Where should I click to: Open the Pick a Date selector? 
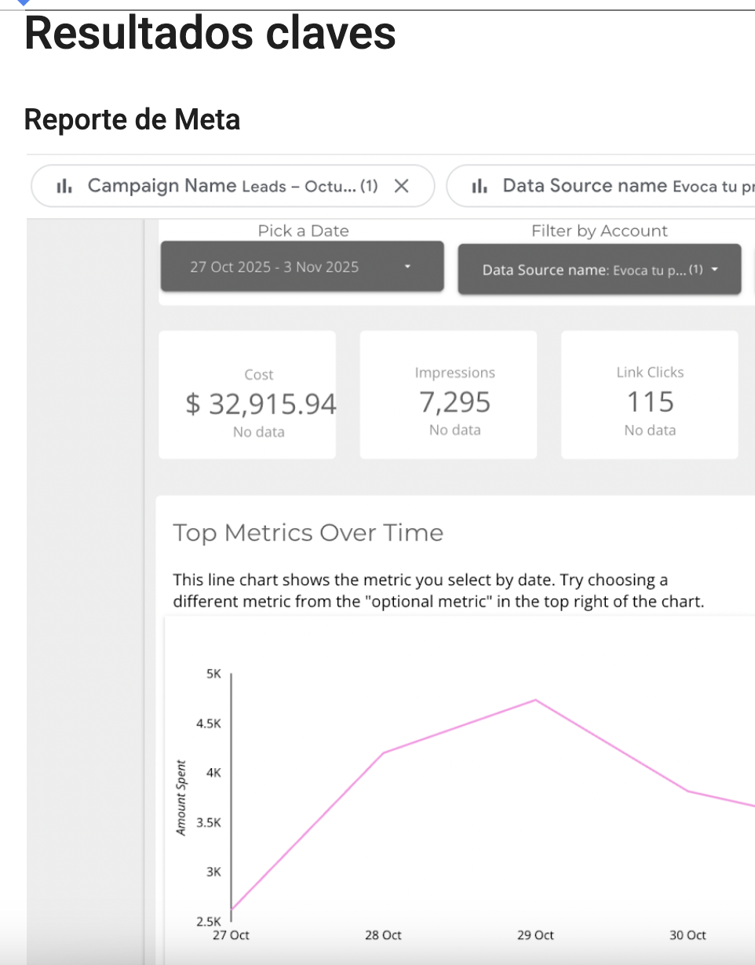pyautogui.click(x=301, y=266)
